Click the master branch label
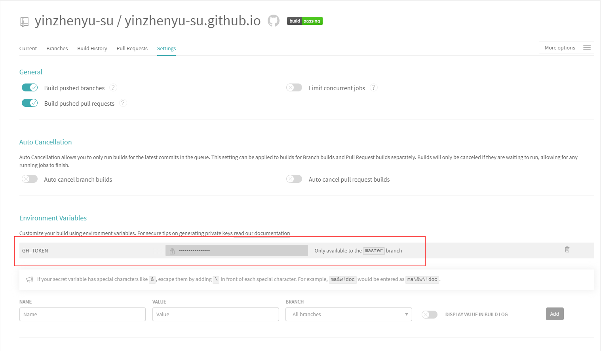The width and height of the screenshot is (601, 351). [374, 250]
